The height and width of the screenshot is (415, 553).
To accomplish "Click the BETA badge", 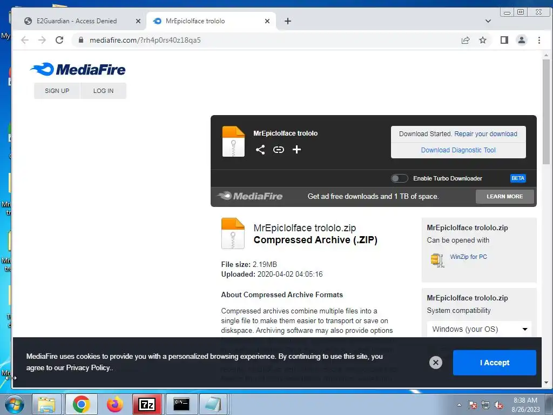I will (518, 178).
